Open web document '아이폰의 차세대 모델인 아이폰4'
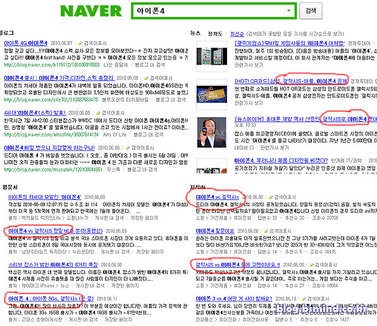This screenshot has width=377, height=326. click(x=45, y=197)
